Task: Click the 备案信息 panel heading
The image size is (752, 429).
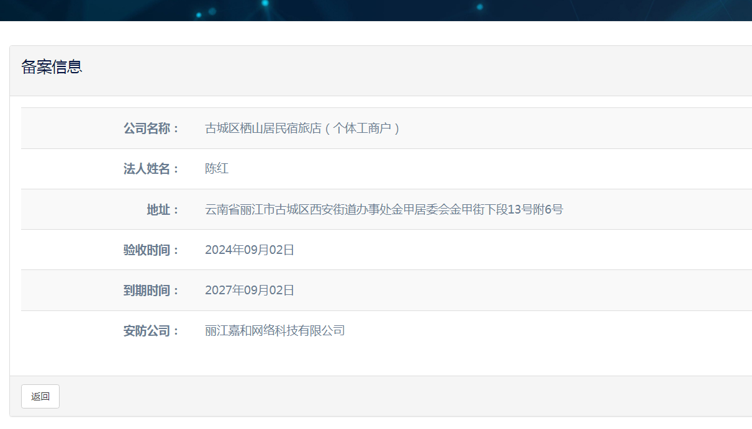Action: click(x=52, y=67)
